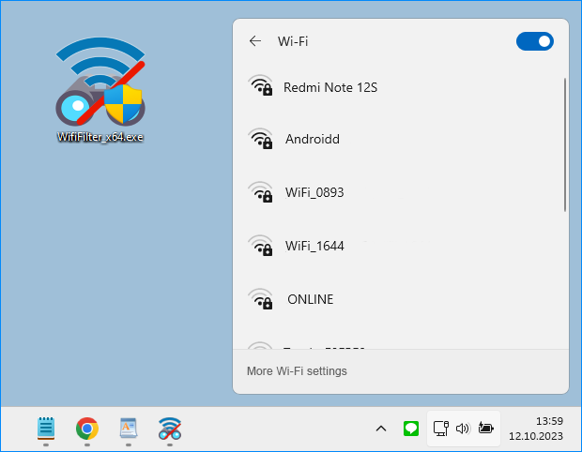
Task: Click the green chat tray icon
Action: tap(410, 429)
